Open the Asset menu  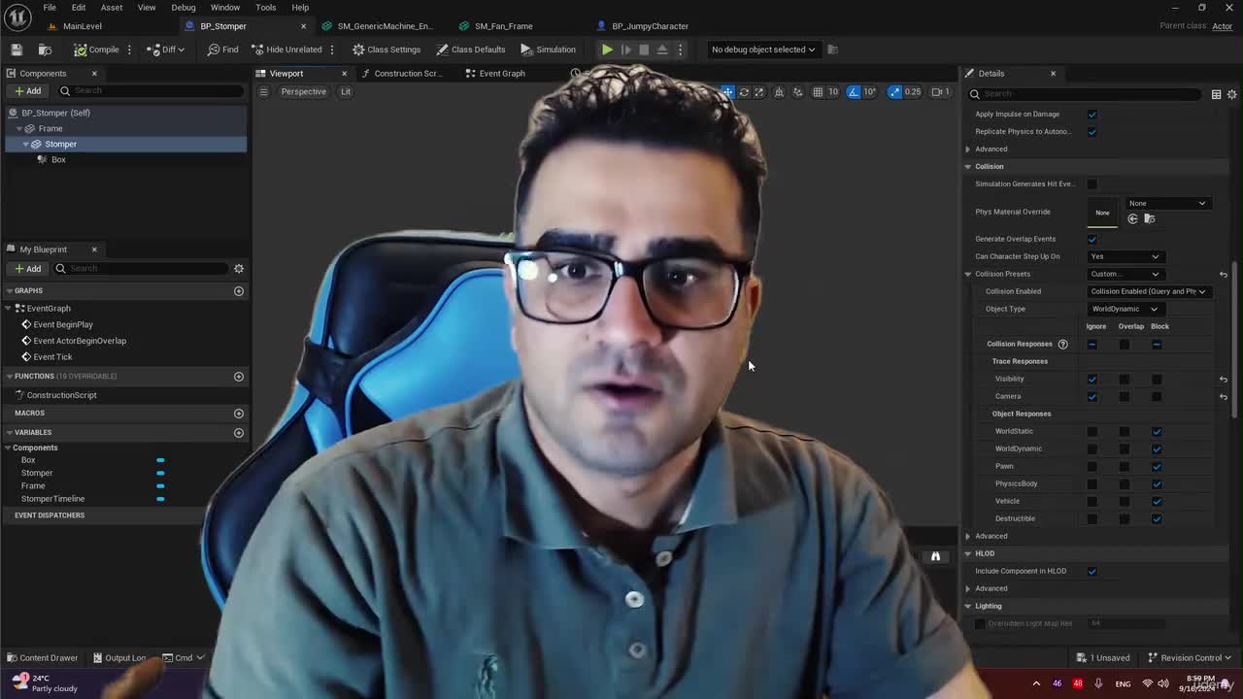pyautogui.click(x=112, y=8)
